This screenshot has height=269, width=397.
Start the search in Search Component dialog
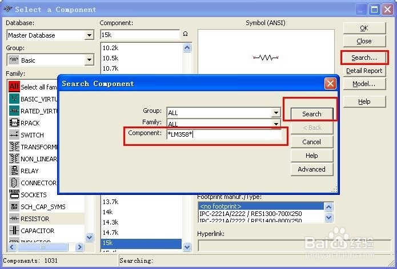[312, 114]
